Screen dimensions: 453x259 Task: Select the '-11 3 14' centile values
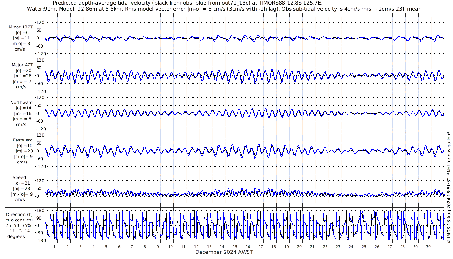(18, 231)
